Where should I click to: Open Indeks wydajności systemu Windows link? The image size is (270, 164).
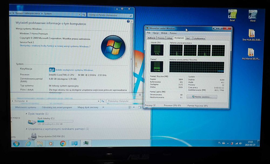coord(74,70)
